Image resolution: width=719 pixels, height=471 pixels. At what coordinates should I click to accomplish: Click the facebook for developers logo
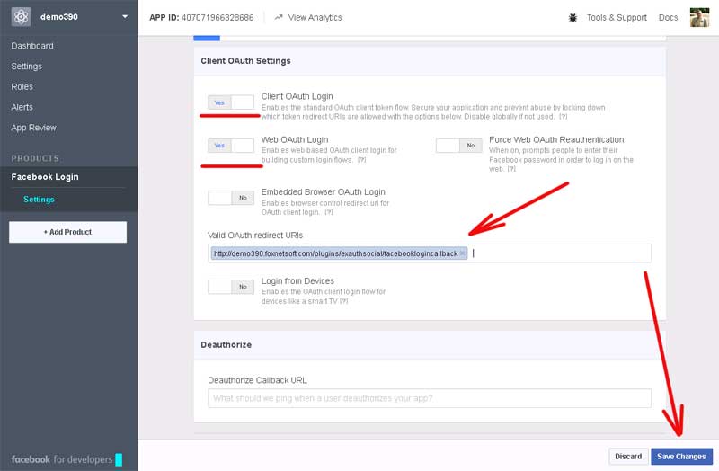click(x=67, y=459)
